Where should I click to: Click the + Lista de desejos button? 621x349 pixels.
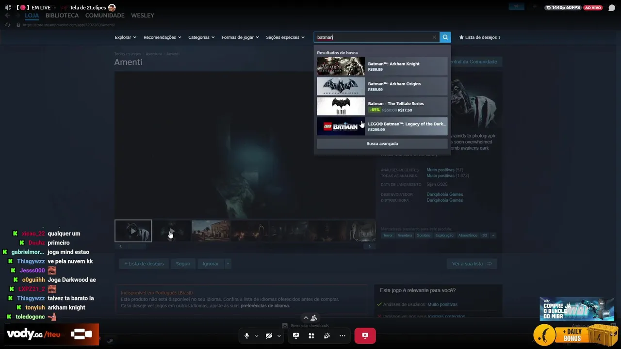click(144, 264)
